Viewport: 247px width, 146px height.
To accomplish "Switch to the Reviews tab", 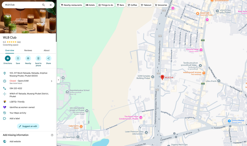I will pyautogui.click(x=28, y=50).
